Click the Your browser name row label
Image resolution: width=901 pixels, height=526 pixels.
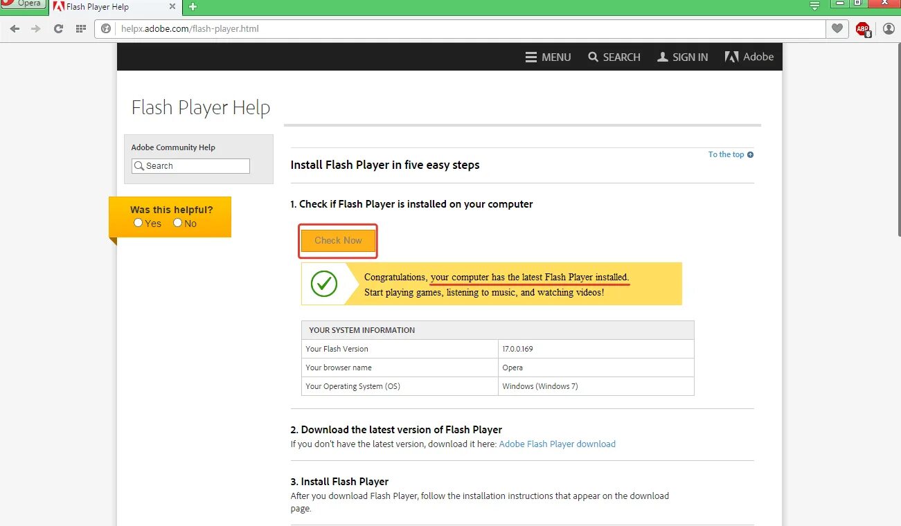339,368
